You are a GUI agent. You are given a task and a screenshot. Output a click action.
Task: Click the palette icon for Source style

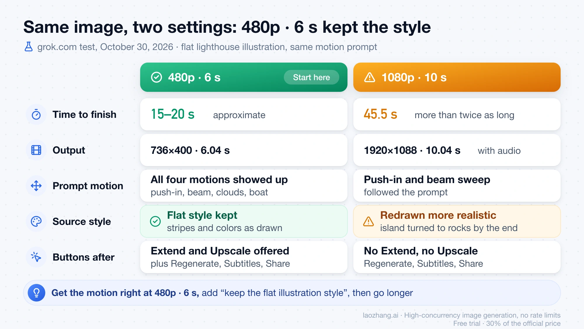[36, 221]
